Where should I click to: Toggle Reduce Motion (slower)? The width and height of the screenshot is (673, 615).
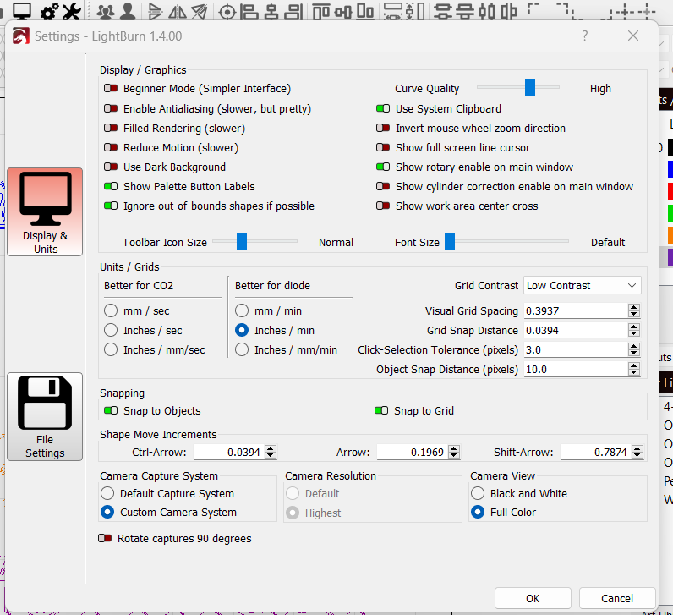click(x=111, y=147)
